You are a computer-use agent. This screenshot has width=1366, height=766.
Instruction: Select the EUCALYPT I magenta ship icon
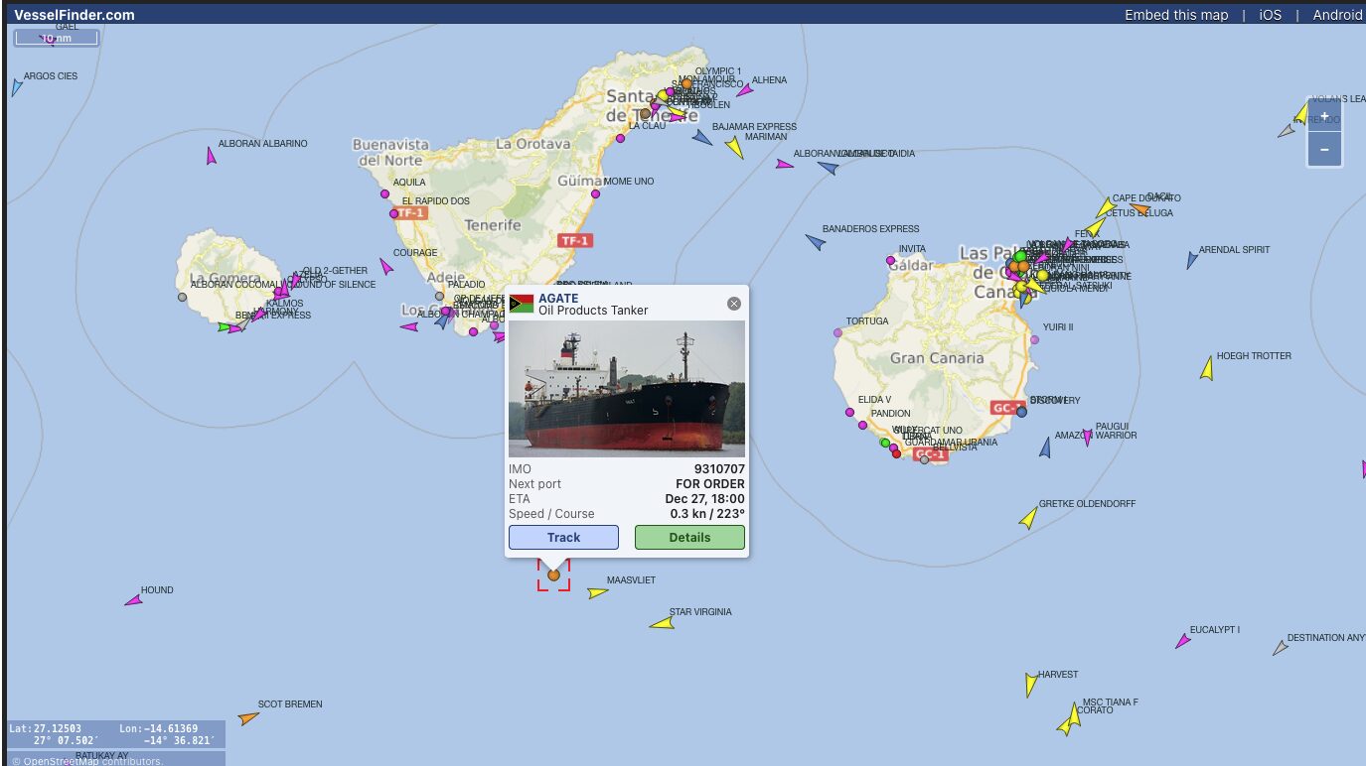1183,641
